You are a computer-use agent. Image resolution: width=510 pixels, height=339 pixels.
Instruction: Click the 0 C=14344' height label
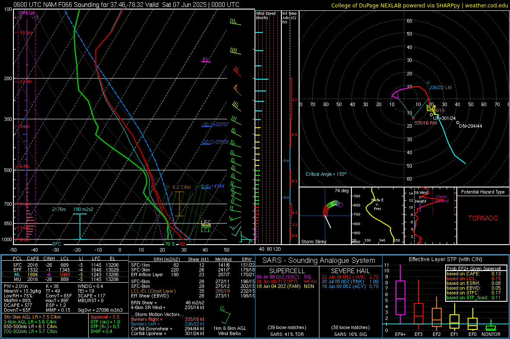[213, 186]
